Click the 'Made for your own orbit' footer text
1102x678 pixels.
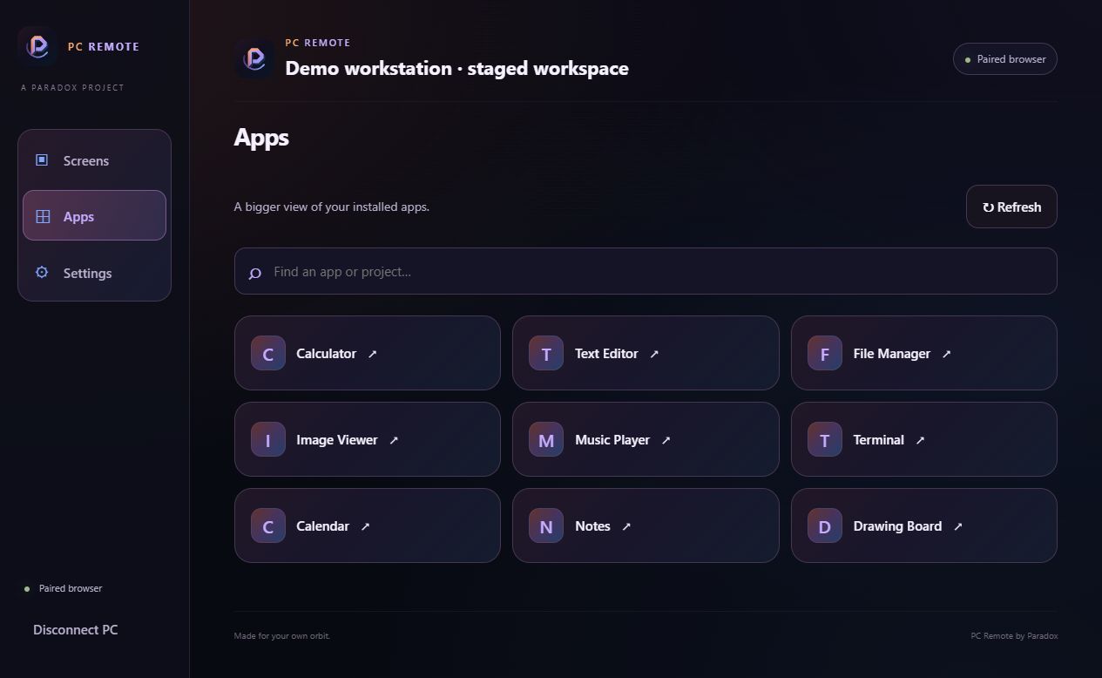tap(282, 635)
